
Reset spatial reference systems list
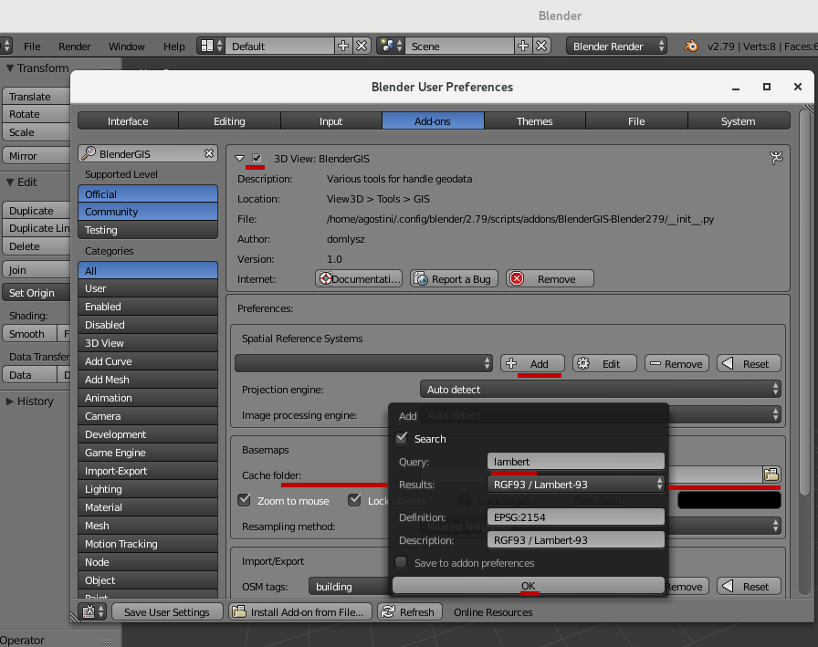coord(749,363)
